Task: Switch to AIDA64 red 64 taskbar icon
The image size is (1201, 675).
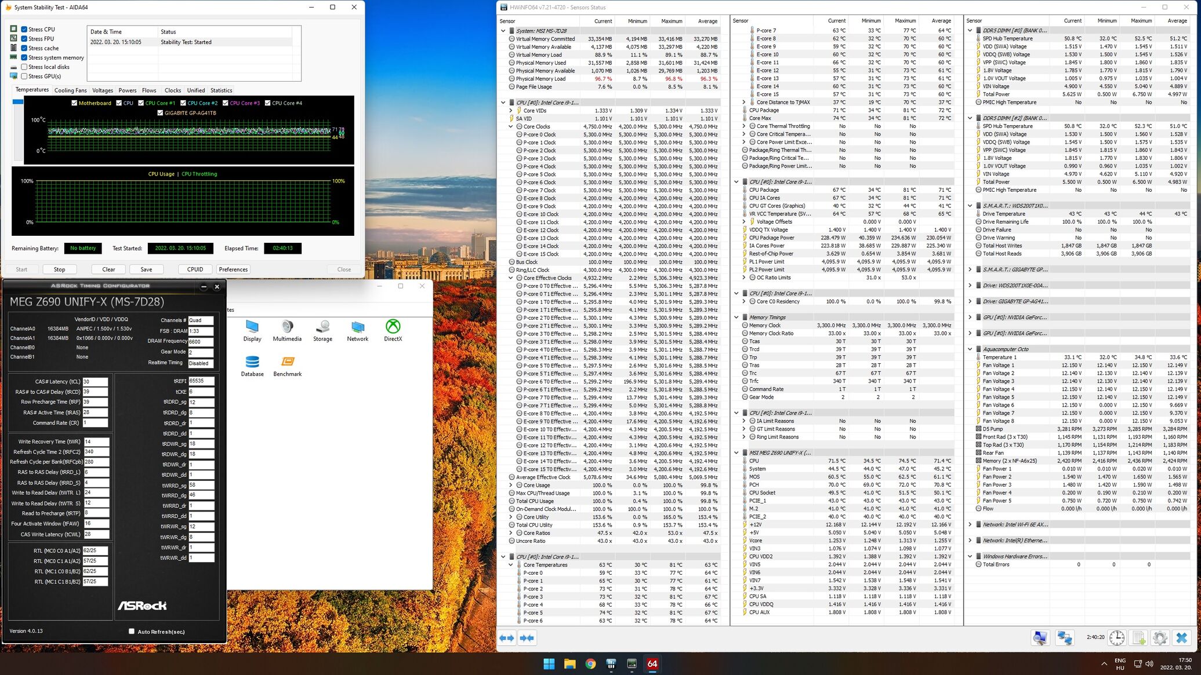Action: point(652,663)
